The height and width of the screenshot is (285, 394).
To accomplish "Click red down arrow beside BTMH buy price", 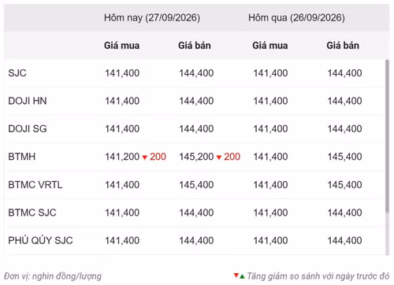I will (145, 157).
